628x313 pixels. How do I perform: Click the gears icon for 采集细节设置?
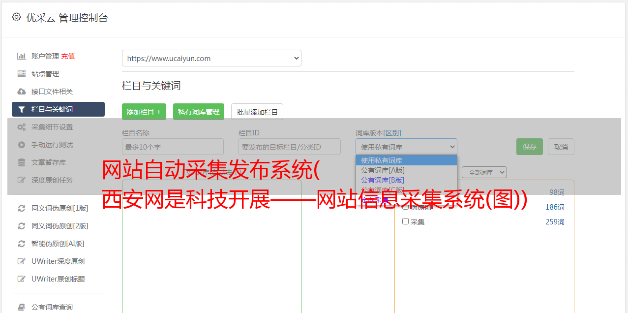[22, 127]
